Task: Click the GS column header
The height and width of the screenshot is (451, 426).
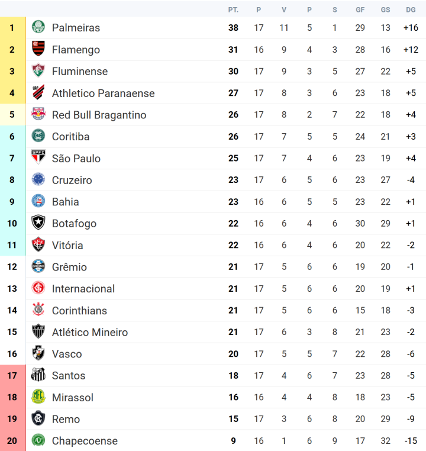Action: tap(385, 10)
